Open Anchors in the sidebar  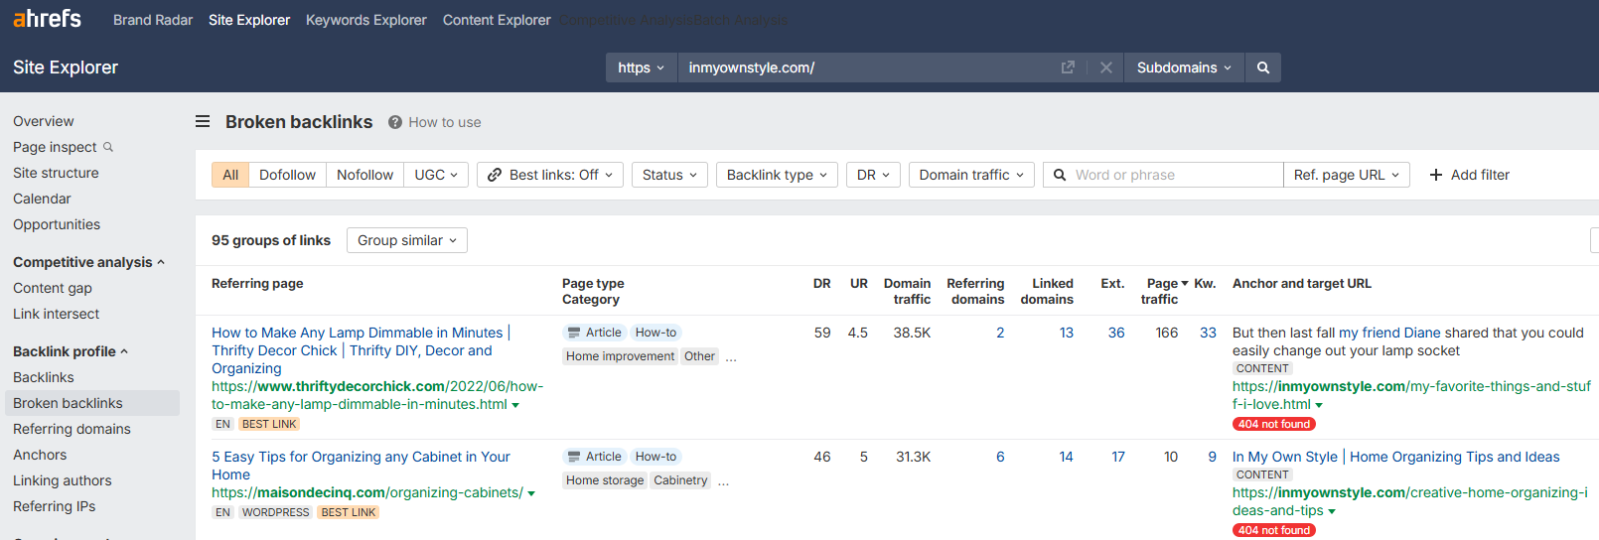point(40,455)
